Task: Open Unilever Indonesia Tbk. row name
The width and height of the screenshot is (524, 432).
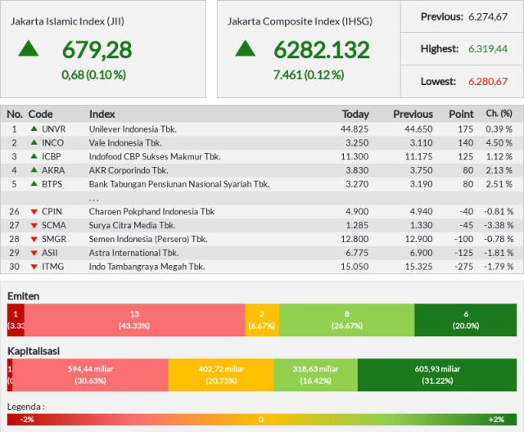Action: [133, 129]
